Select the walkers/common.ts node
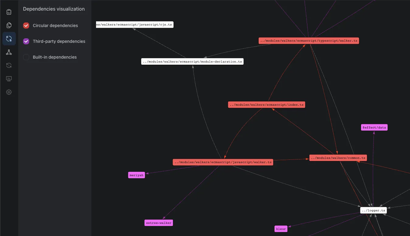Screen dimensions: 410x236 pyautogui.click(x=338, y=158)
